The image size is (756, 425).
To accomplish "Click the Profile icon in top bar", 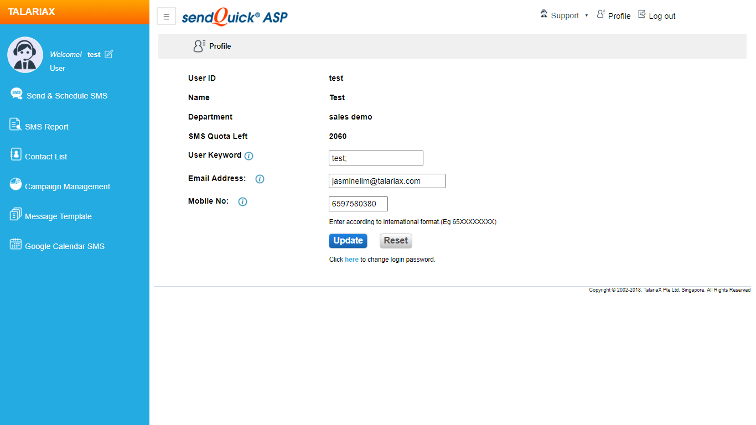I will coord(601,14).
